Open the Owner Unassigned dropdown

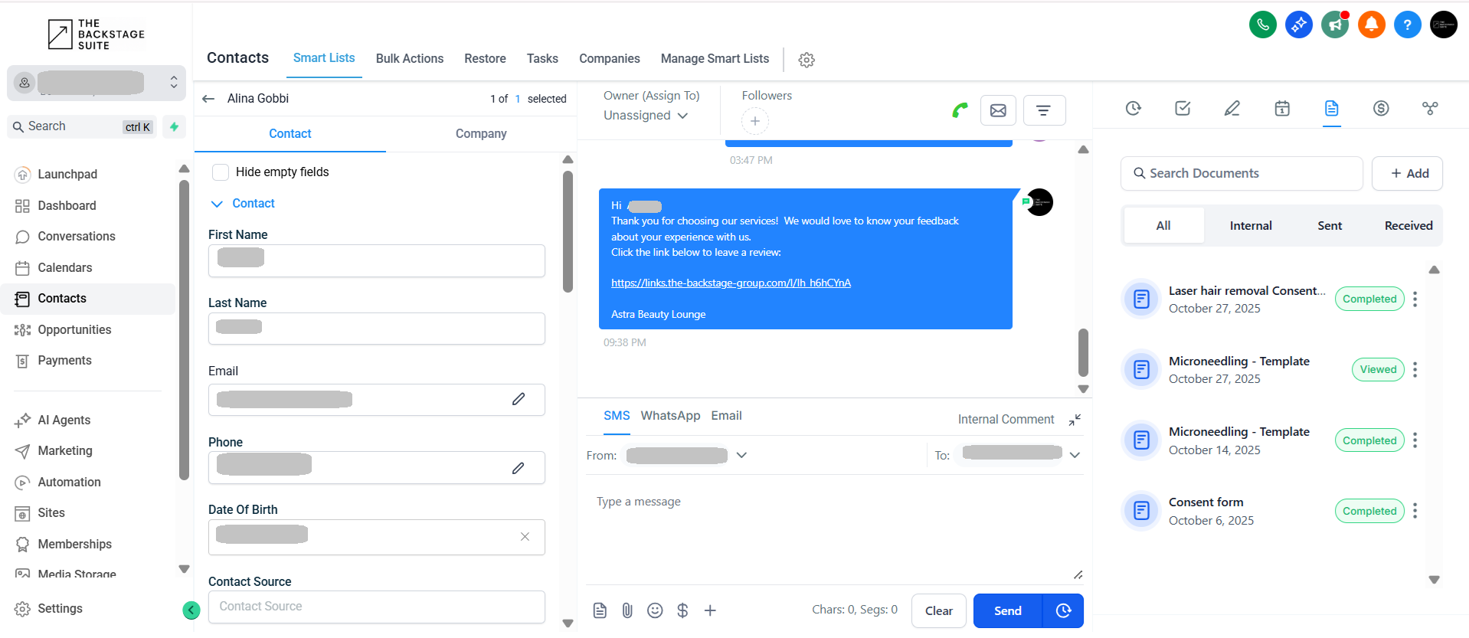click(646, 116)
